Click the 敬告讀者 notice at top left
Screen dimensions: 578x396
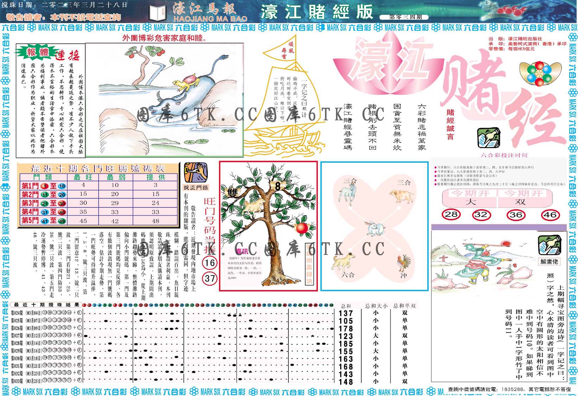64,17
